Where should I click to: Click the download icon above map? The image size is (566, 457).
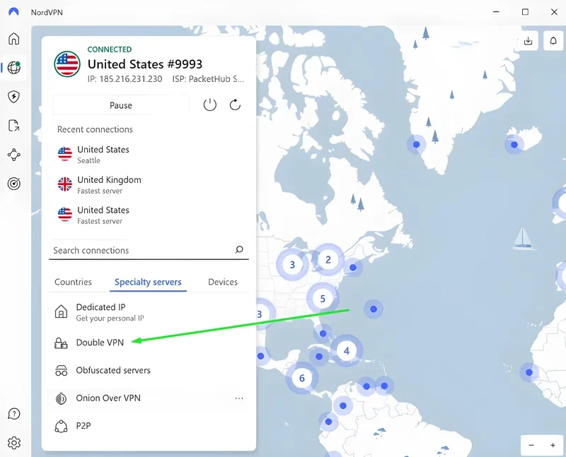tap(528, 41)
